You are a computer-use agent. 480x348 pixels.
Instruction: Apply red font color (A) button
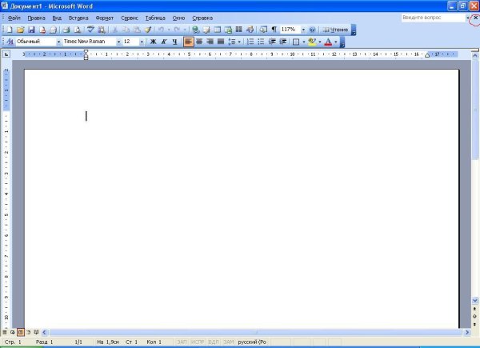(328, 42)
